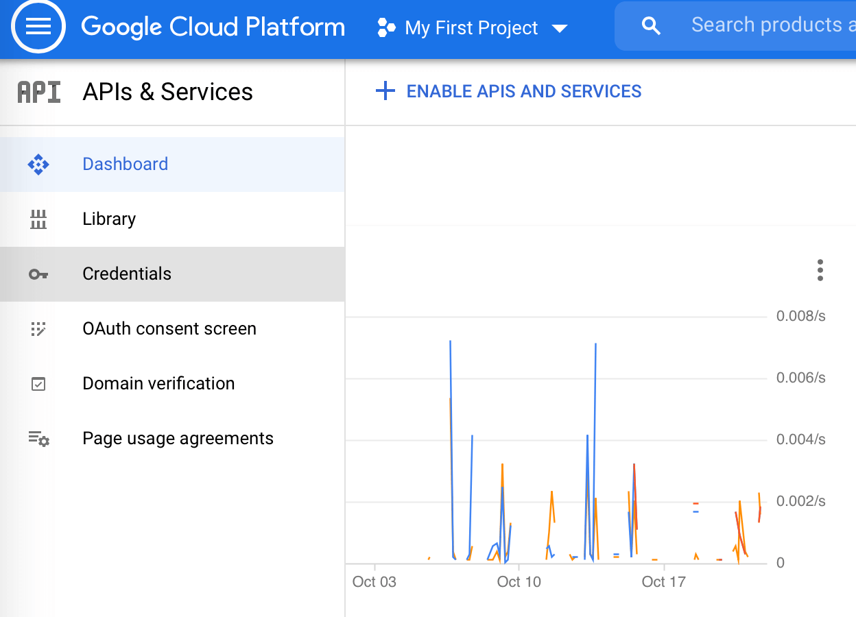Click the Oct 03 axis label
This screenshot has height=617, width=856.
click(x=374, y=582)
